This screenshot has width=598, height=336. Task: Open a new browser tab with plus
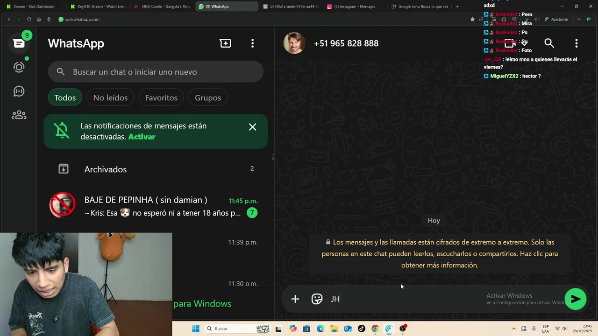click(x=457, y=7)
